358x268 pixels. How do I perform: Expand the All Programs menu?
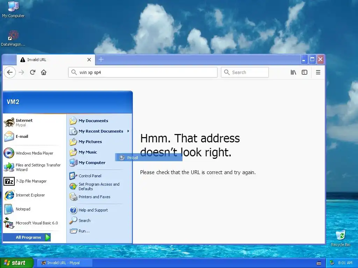[27, 237]
